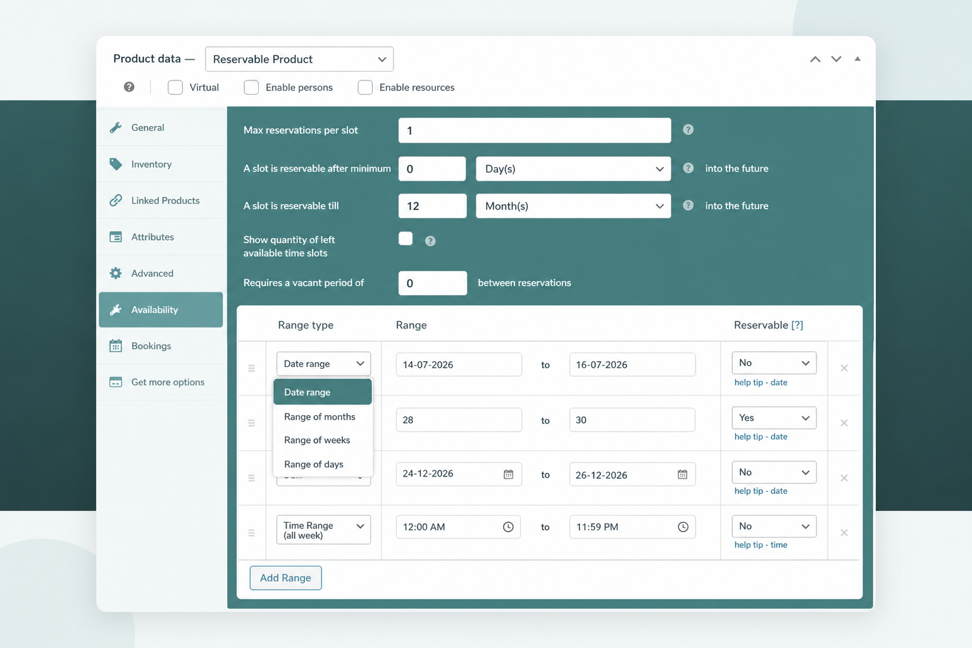Open the Bookings tab

click(161, 346)
